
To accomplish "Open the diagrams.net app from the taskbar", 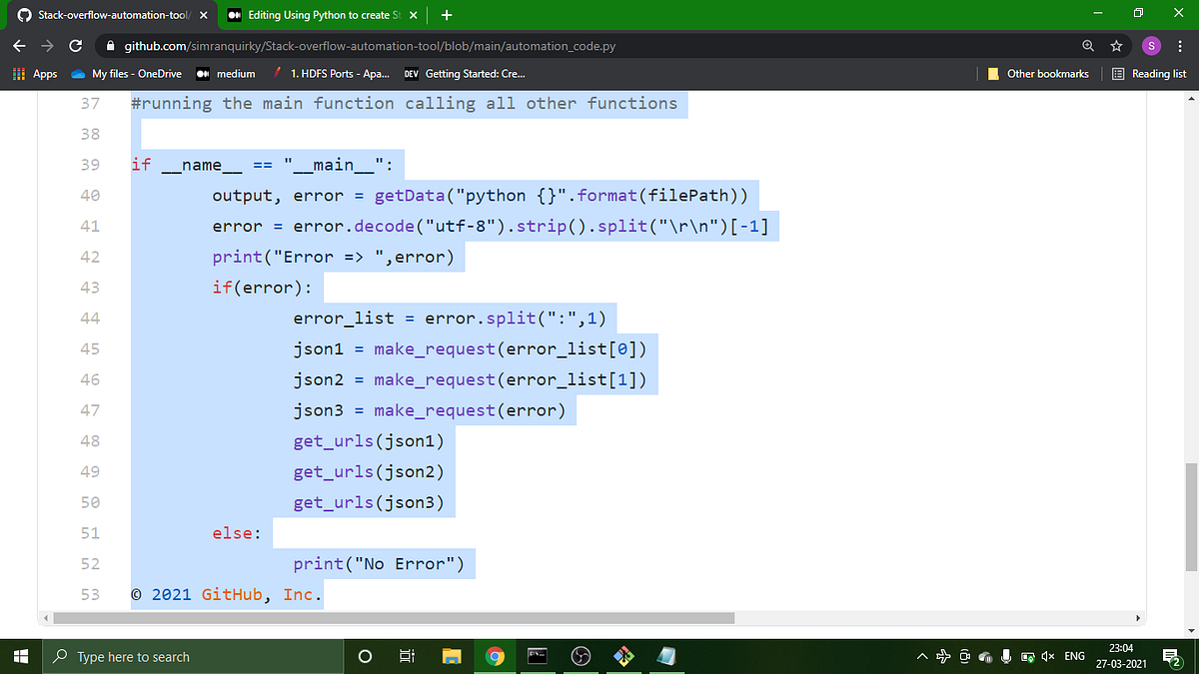I will point(623,656).
